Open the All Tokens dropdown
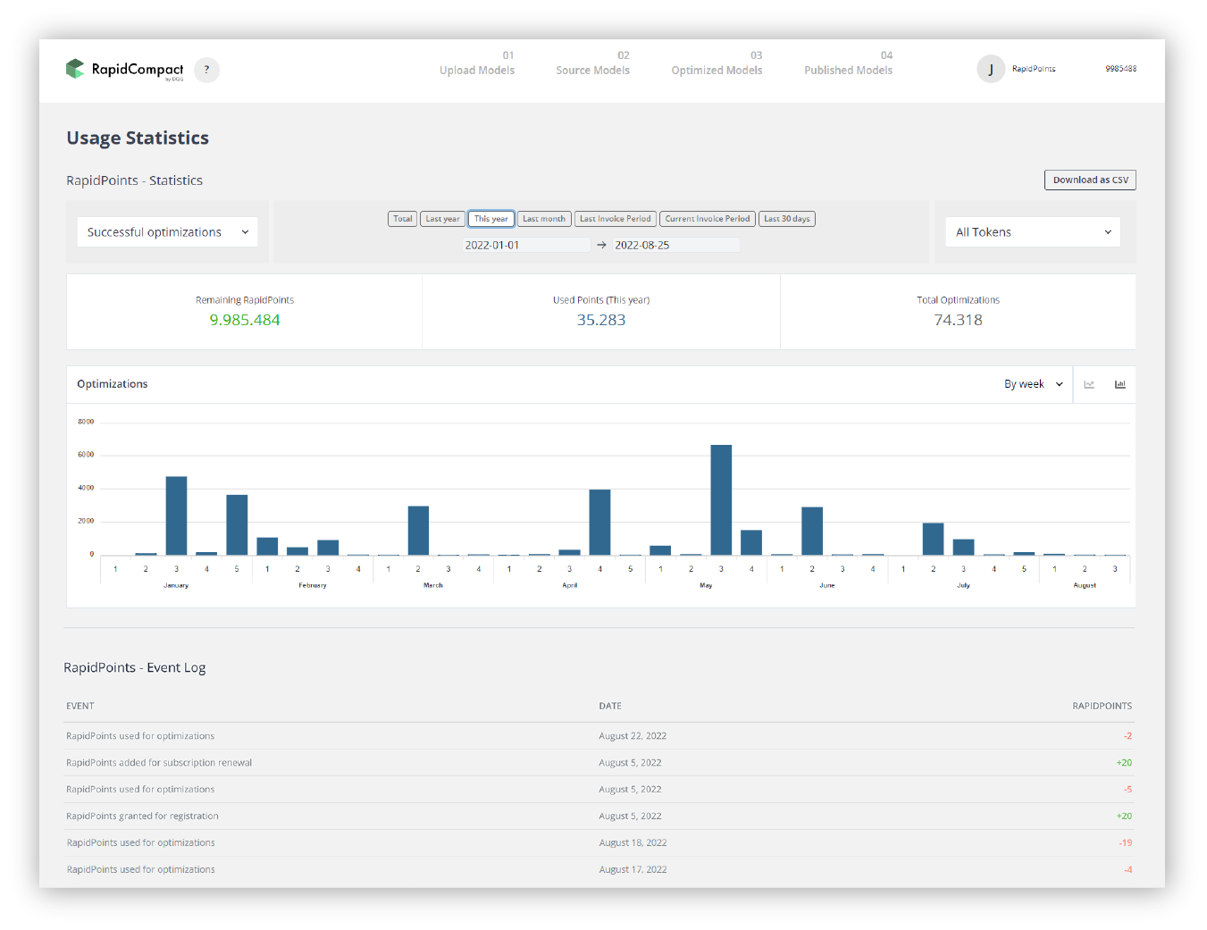This screenshot has height=930, width=1207. tap(1033, 232)
